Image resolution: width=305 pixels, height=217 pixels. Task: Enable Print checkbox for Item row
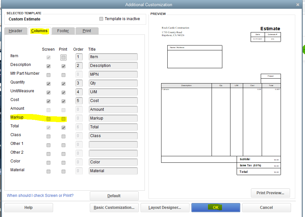pyautogui.click(x=63, y=57)
